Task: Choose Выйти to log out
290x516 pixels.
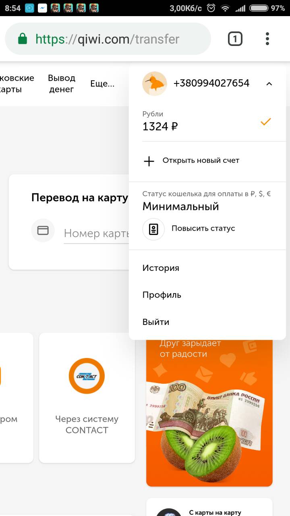Action: coord(156,322)
